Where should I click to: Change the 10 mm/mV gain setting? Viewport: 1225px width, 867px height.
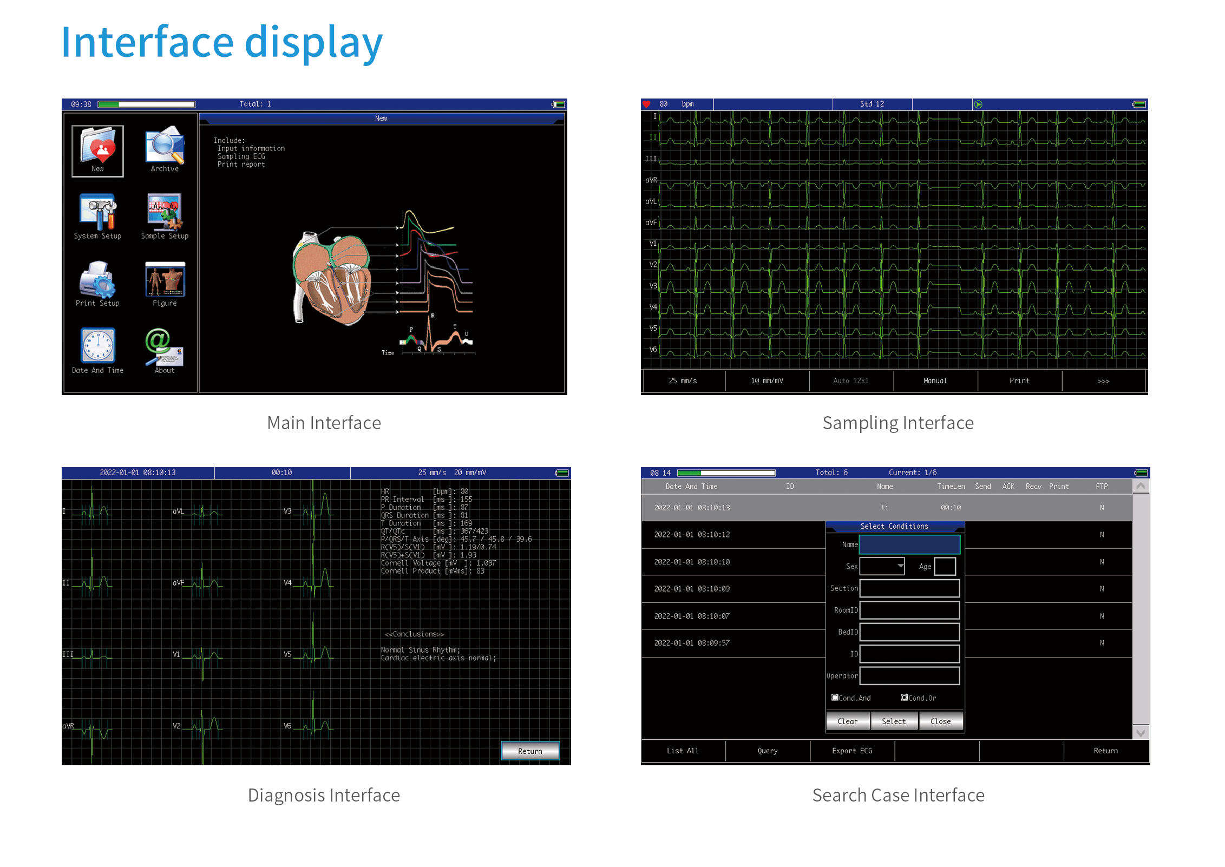767,380
